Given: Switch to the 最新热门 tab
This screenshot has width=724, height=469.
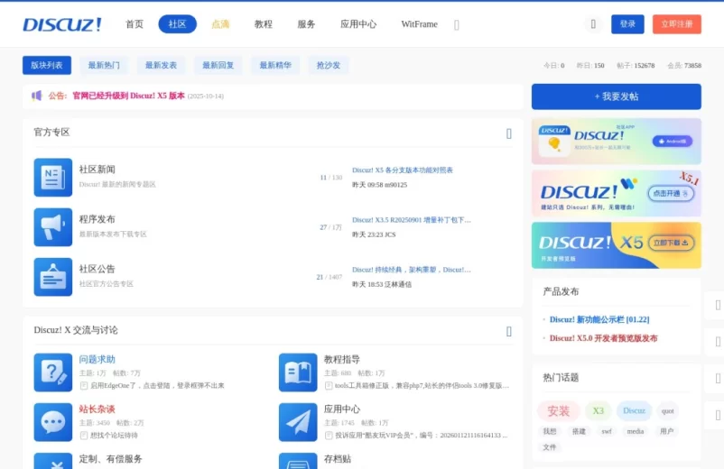Looking at the screenshot, I should (x=104, y=66).
